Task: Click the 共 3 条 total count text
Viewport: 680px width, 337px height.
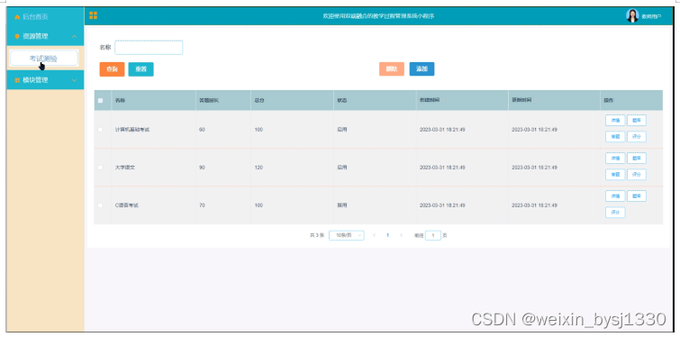Action: [x=317, y=235]
